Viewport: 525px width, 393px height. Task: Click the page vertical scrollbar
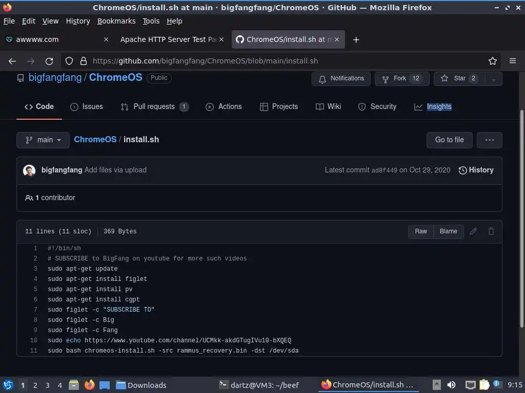tap(521, 219)
